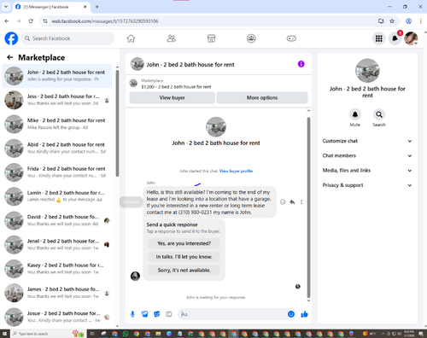
Task: Open the View buyer profile link
Action: (x=236, y=171)
